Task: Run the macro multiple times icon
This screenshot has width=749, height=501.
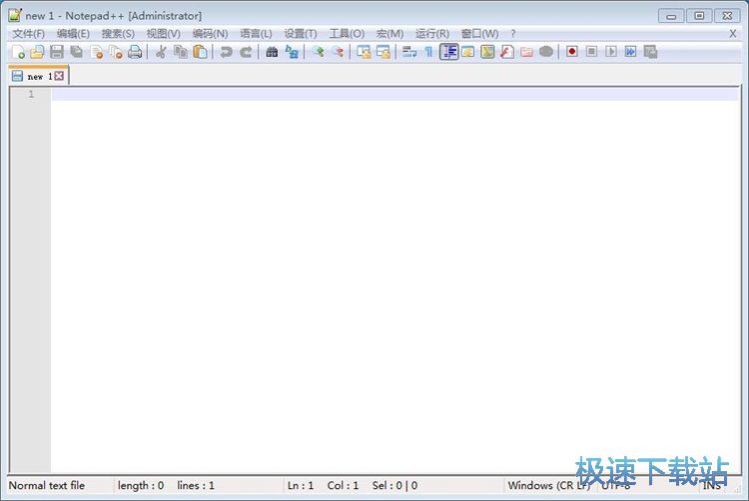Action: [630, 52]
